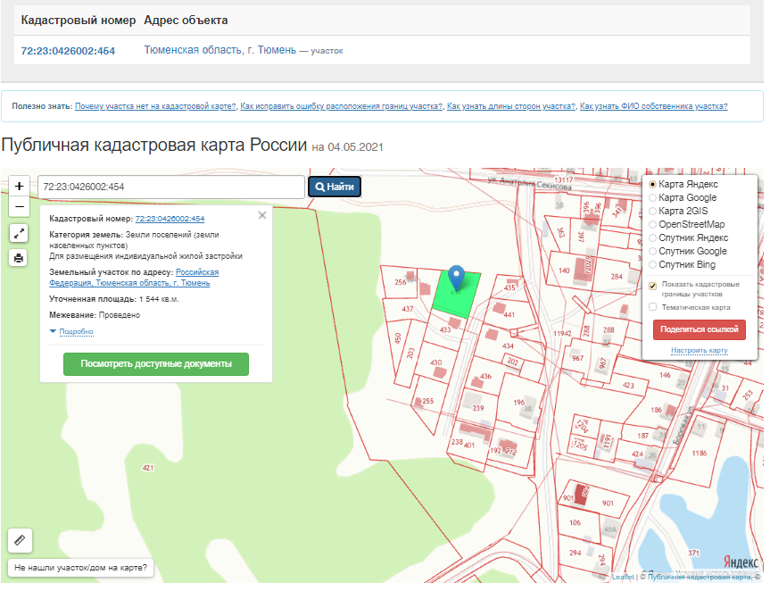Toggle Показать кадастровые границы участков checkbox
Viewport: 770px width, 591px height.
[652, 286]
